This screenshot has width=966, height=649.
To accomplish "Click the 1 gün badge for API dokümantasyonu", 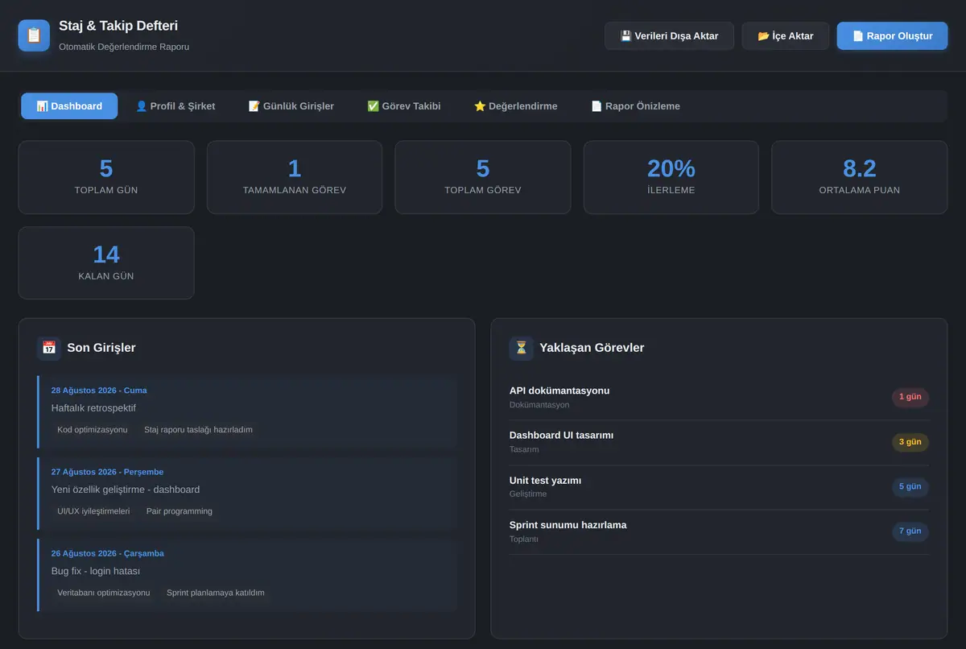I will coord(910,397).
